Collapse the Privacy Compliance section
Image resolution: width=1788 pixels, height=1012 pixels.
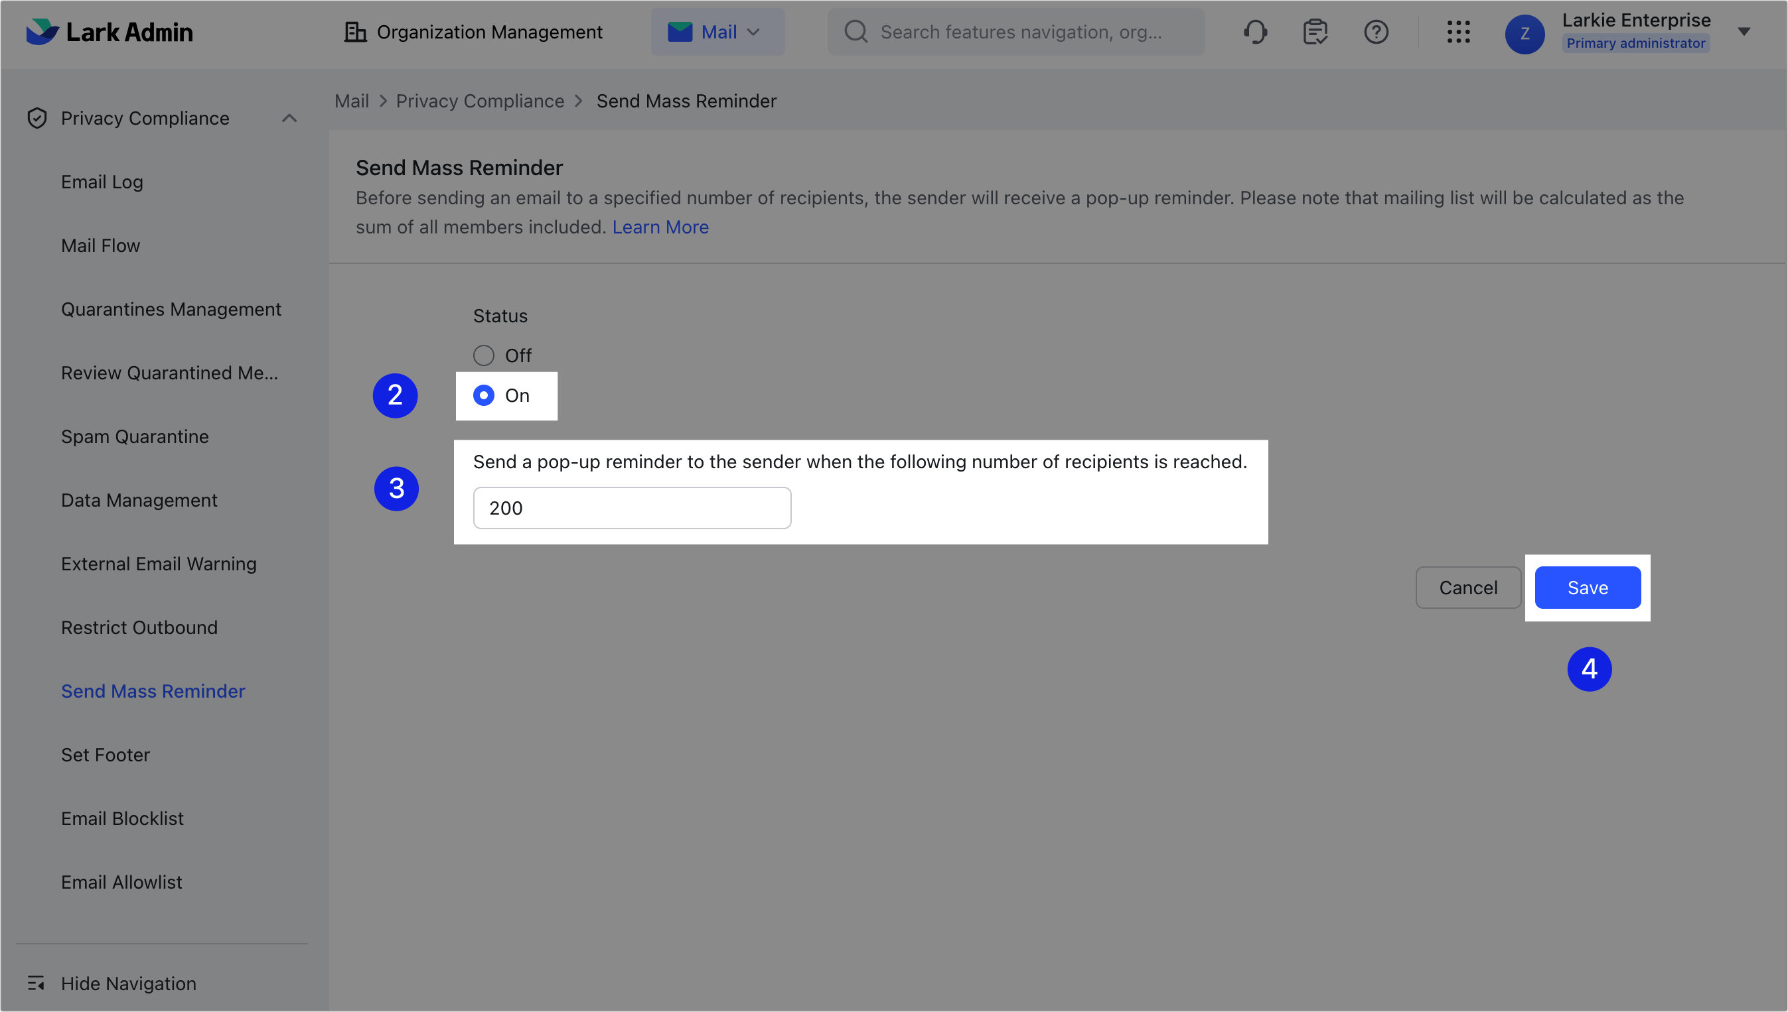(x=289, y=117)
